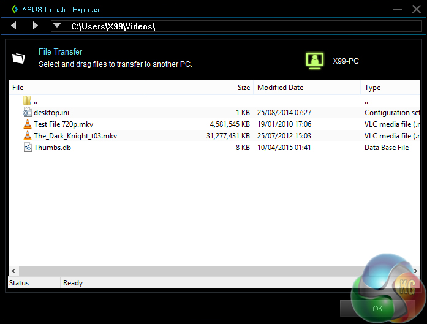The image size is (427, 324).
Task: Click the Data Base File type text
Action: point(387,148)
